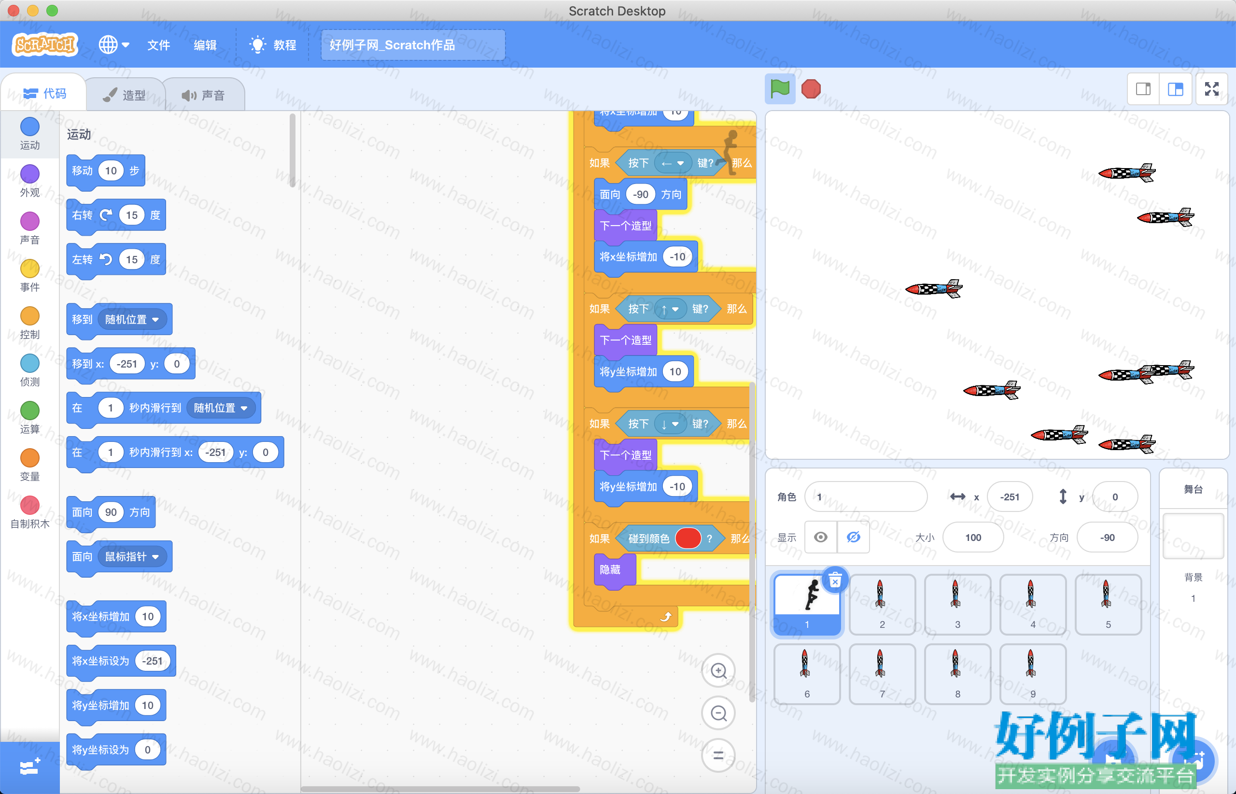
Task: Open 滑行到 随机位置 dropdown in palette
Action: [x=221, y=408]
